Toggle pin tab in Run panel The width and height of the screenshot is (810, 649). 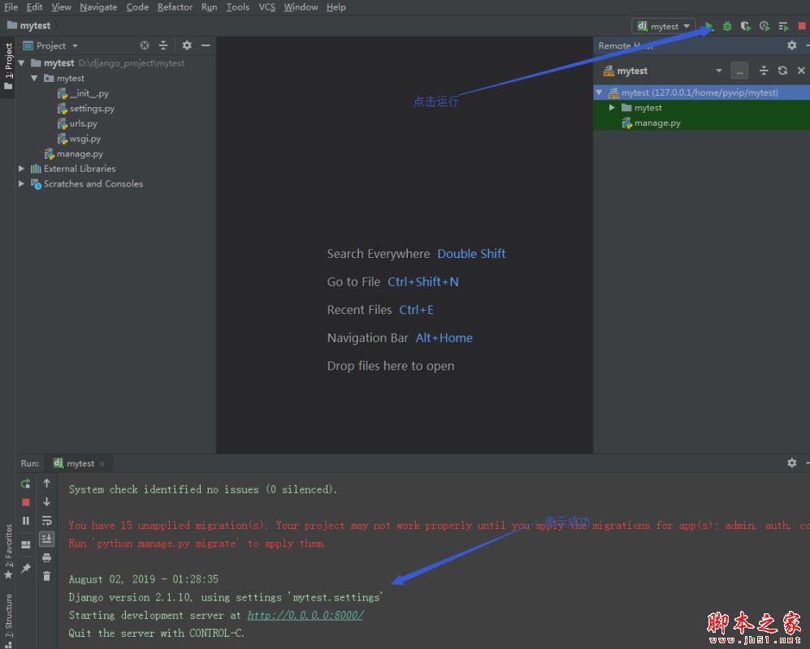[x=26, y=568]
